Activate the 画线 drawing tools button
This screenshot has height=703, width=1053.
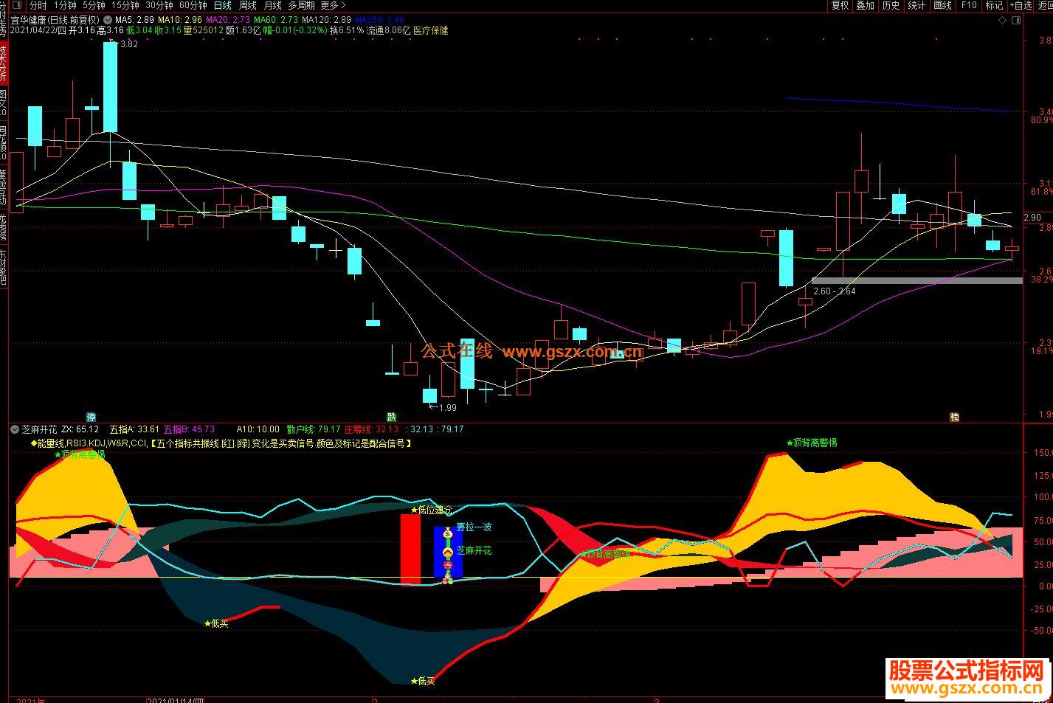[942, 5]
